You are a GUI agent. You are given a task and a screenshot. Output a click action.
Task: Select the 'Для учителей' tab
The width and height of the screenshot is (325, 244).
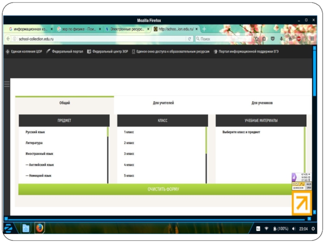(x=163, y=103)
